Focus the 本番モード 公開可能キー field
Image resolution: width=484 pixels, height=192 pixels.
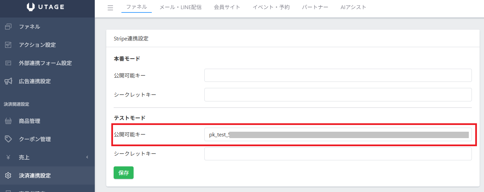pos(338,75)
